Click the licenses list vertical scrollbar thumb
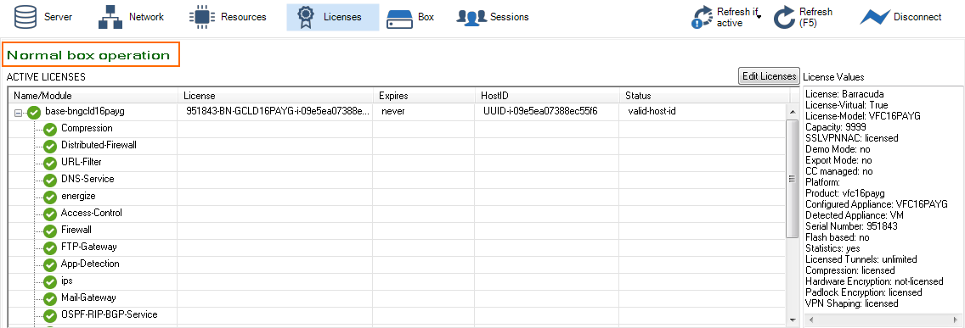The width and height of the screenshot is (965, 328). pos(793,179)
